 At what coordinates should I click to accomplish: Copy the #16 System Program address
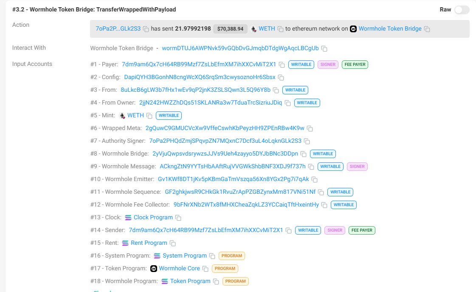click(212, 256)
